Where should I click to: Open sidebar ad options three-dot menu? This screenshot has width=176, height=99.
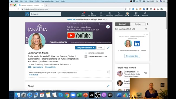tap(147, 35)
